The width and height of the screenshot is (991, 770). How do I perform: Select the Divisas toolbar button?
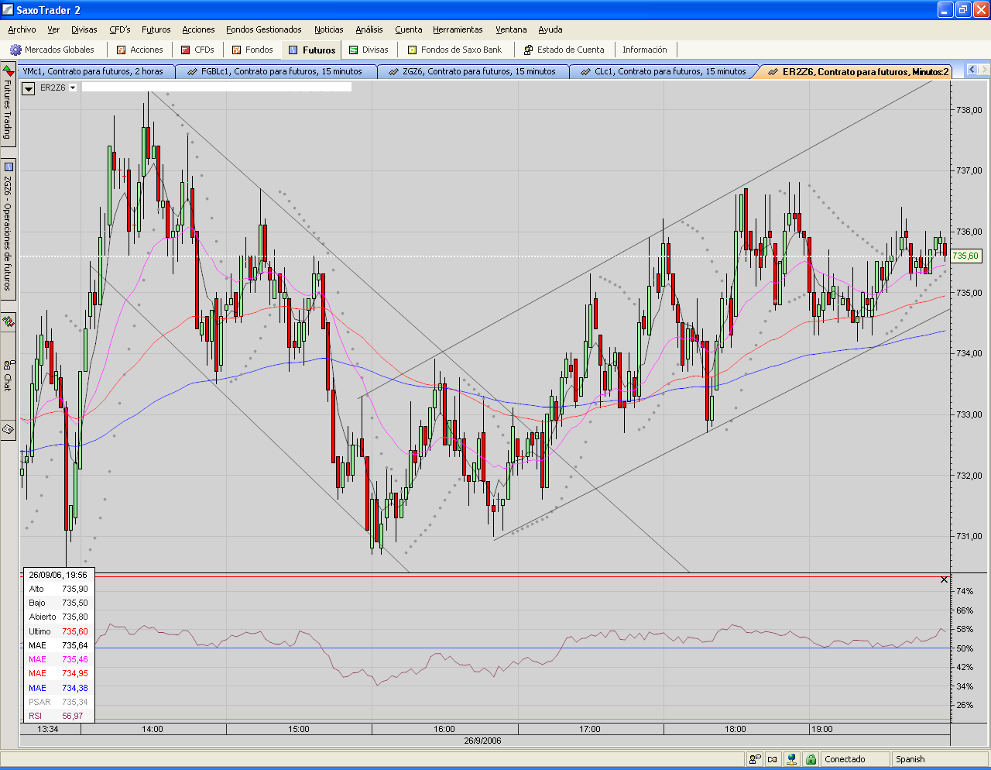[x=369, y=50]
